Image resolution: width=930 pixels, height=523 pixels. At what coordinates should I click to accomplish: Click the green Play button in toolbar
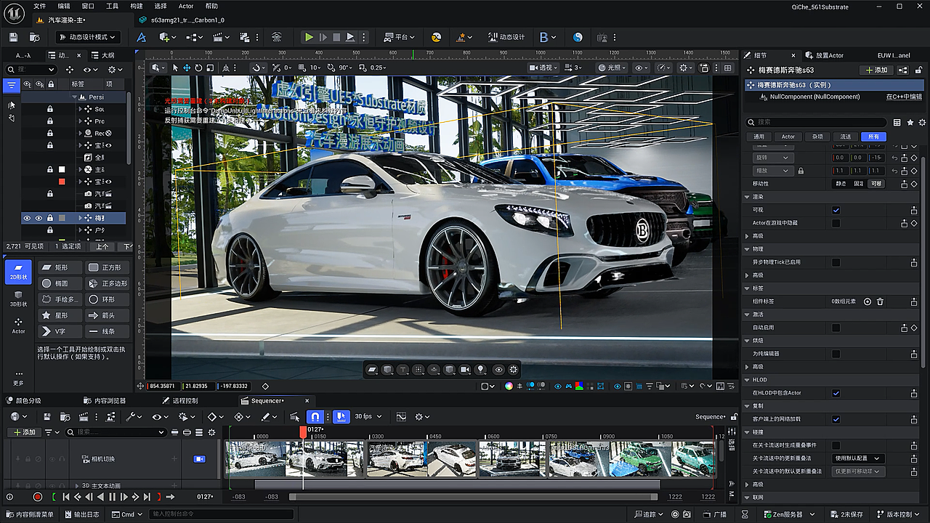[309, 37]
